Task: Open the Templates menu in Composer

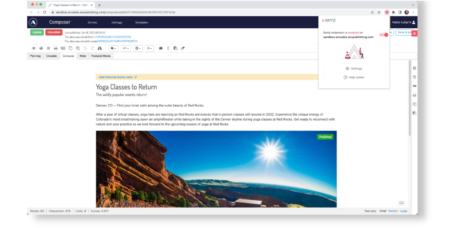Action: point(142,23)
